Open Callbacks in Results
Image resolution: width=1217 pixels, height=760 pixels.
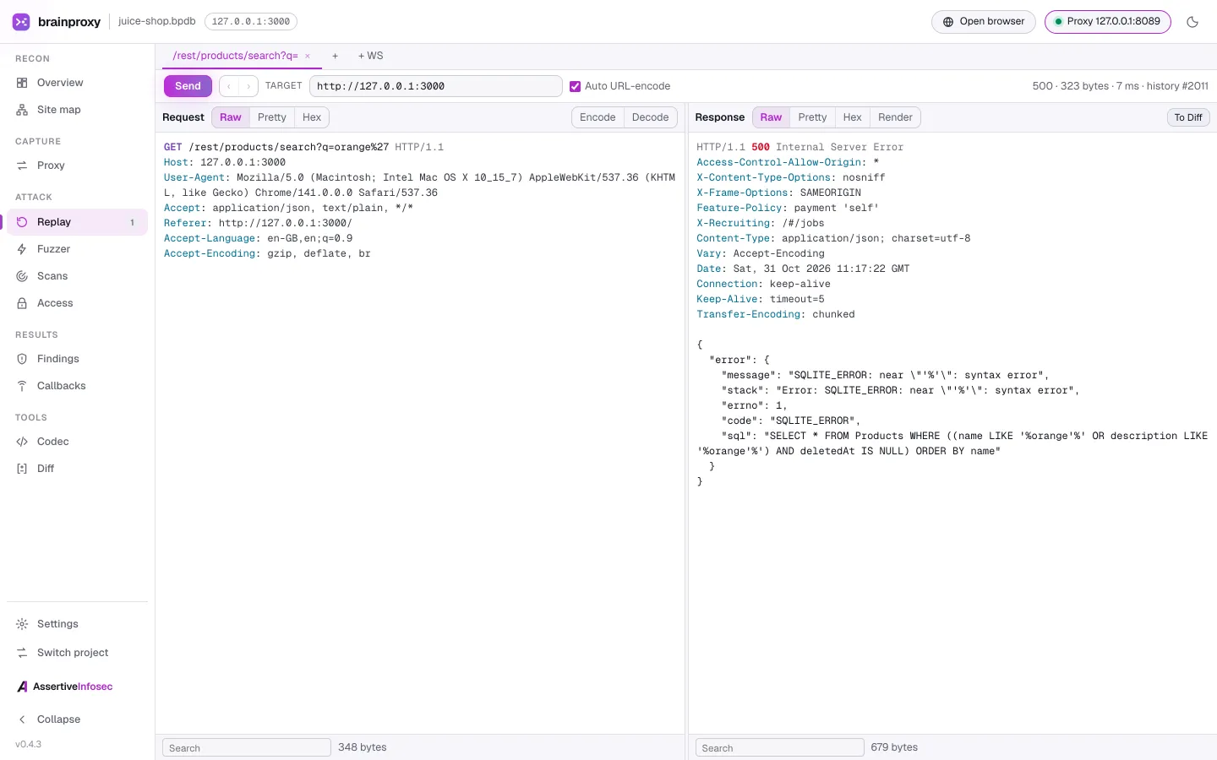pos(77,386)
